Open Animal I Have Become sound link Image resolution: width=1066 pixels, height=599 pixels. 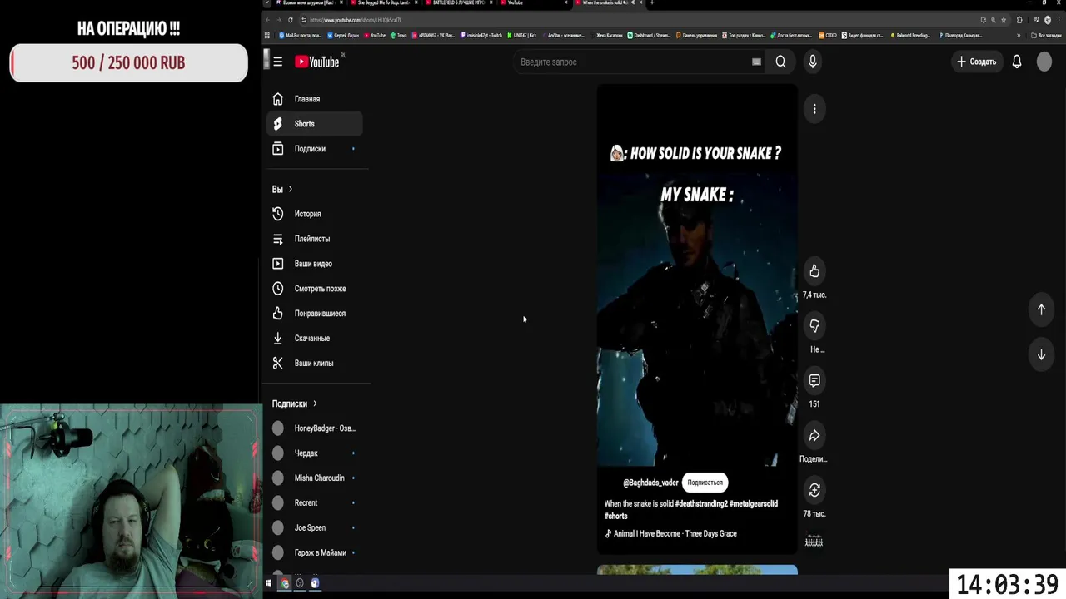click(675, 534)
